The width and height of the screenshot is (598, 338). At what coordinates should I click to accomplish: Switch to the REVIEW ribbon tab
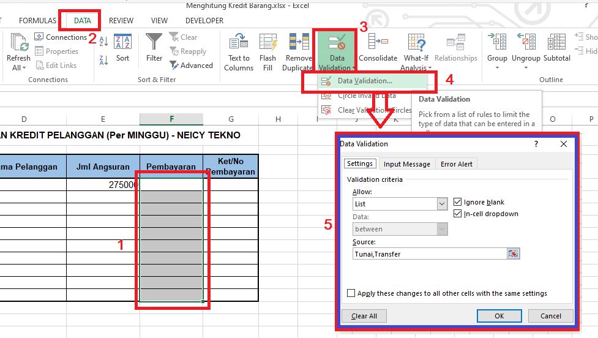(121, 21)
